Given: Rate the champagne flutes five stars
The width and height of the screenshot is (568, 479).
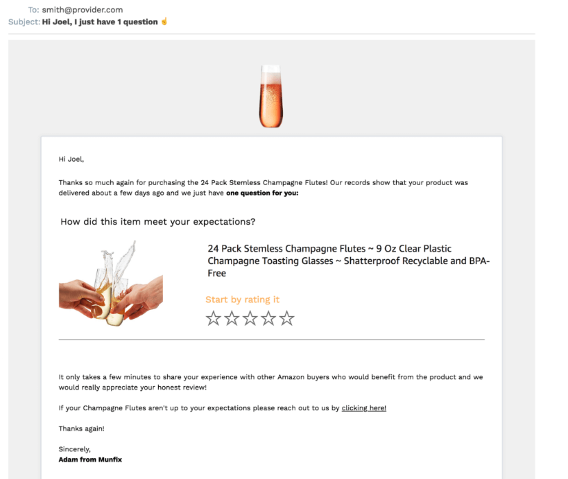Looking at the screenshot, I should [287, 319].
